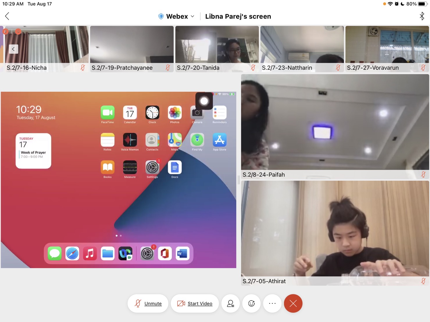Select S.2/7-05-Athirat video tile
The width and height of the screenshot is (430, 322).
pyautogui.click(x=335, y=233)
